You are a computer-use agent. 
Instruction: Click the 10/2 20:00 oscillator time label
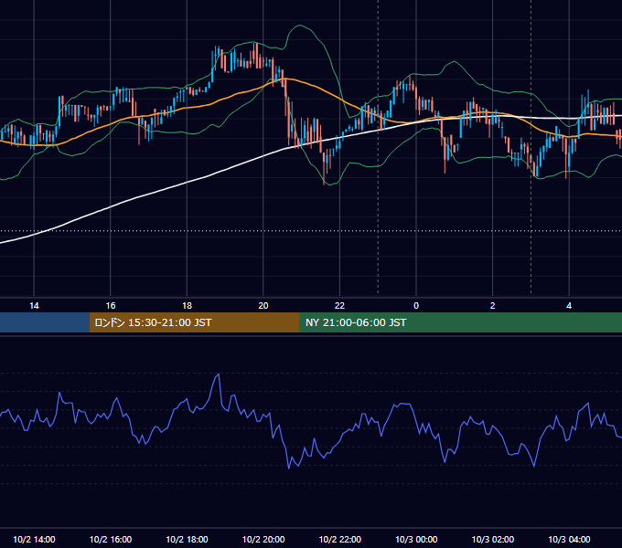263,539
